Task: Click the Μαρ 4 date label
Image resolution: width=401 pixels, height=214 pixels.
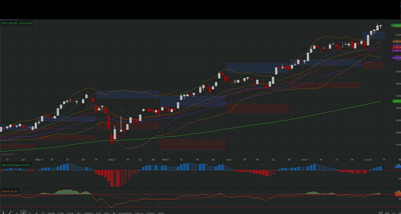Action: click(39, 159)
